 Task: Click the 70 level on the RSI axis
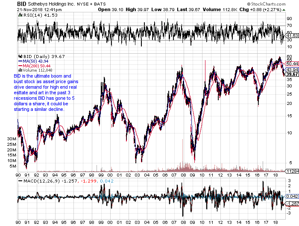(x=289, y=25)
